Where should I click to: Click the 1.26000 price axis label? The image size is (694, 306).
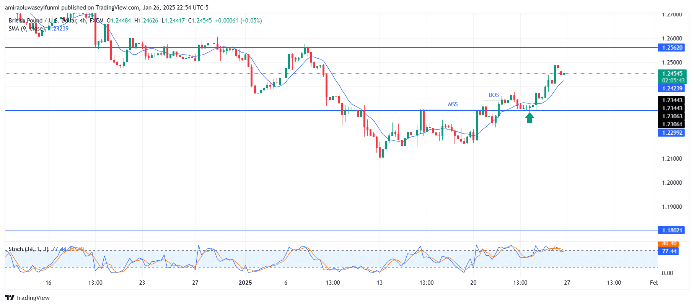click(x=672, y=39)
